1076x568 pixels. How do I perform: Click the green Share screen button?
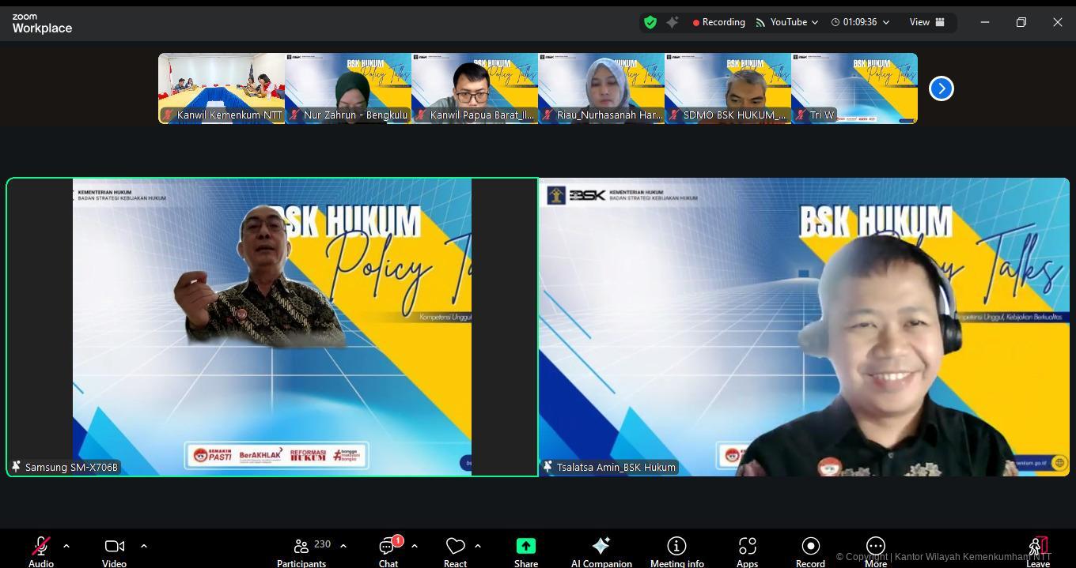pos(526,551)
